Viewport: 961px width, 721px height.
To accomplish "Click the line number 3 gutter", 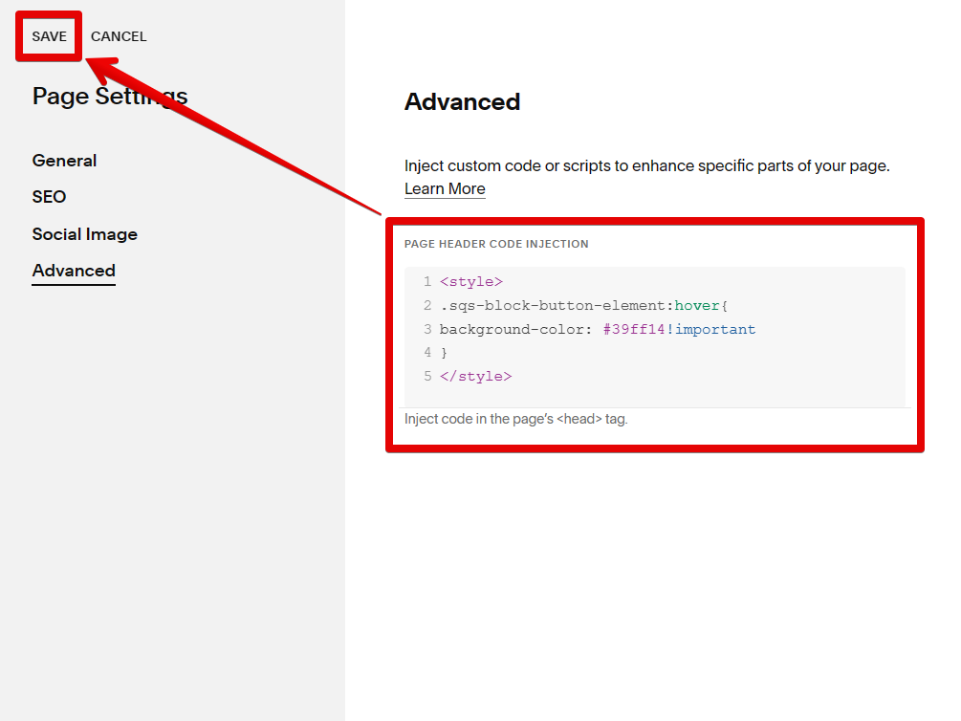I will [426, 329].
